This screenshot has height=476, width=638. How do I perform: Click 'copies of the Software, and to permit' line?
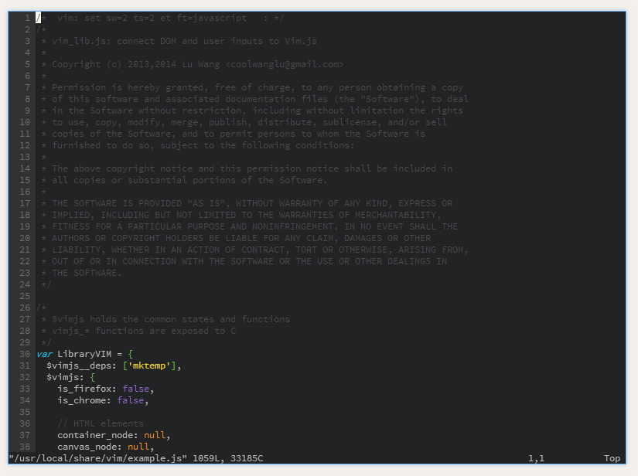tap(233, 134)
